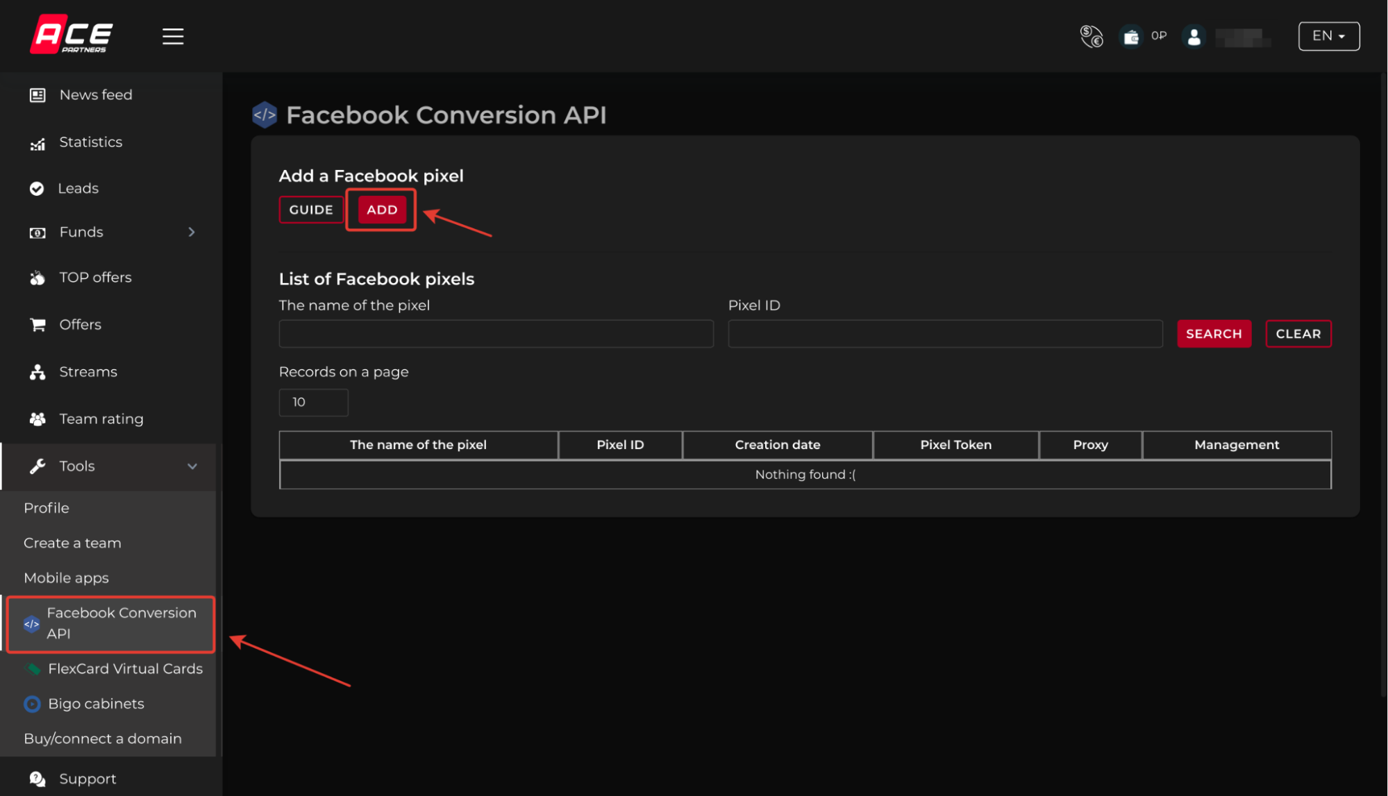Viewport: 1388px width, 796px height.
Task: Click the blurred username in header
Action: click(x=1243, y=37)
